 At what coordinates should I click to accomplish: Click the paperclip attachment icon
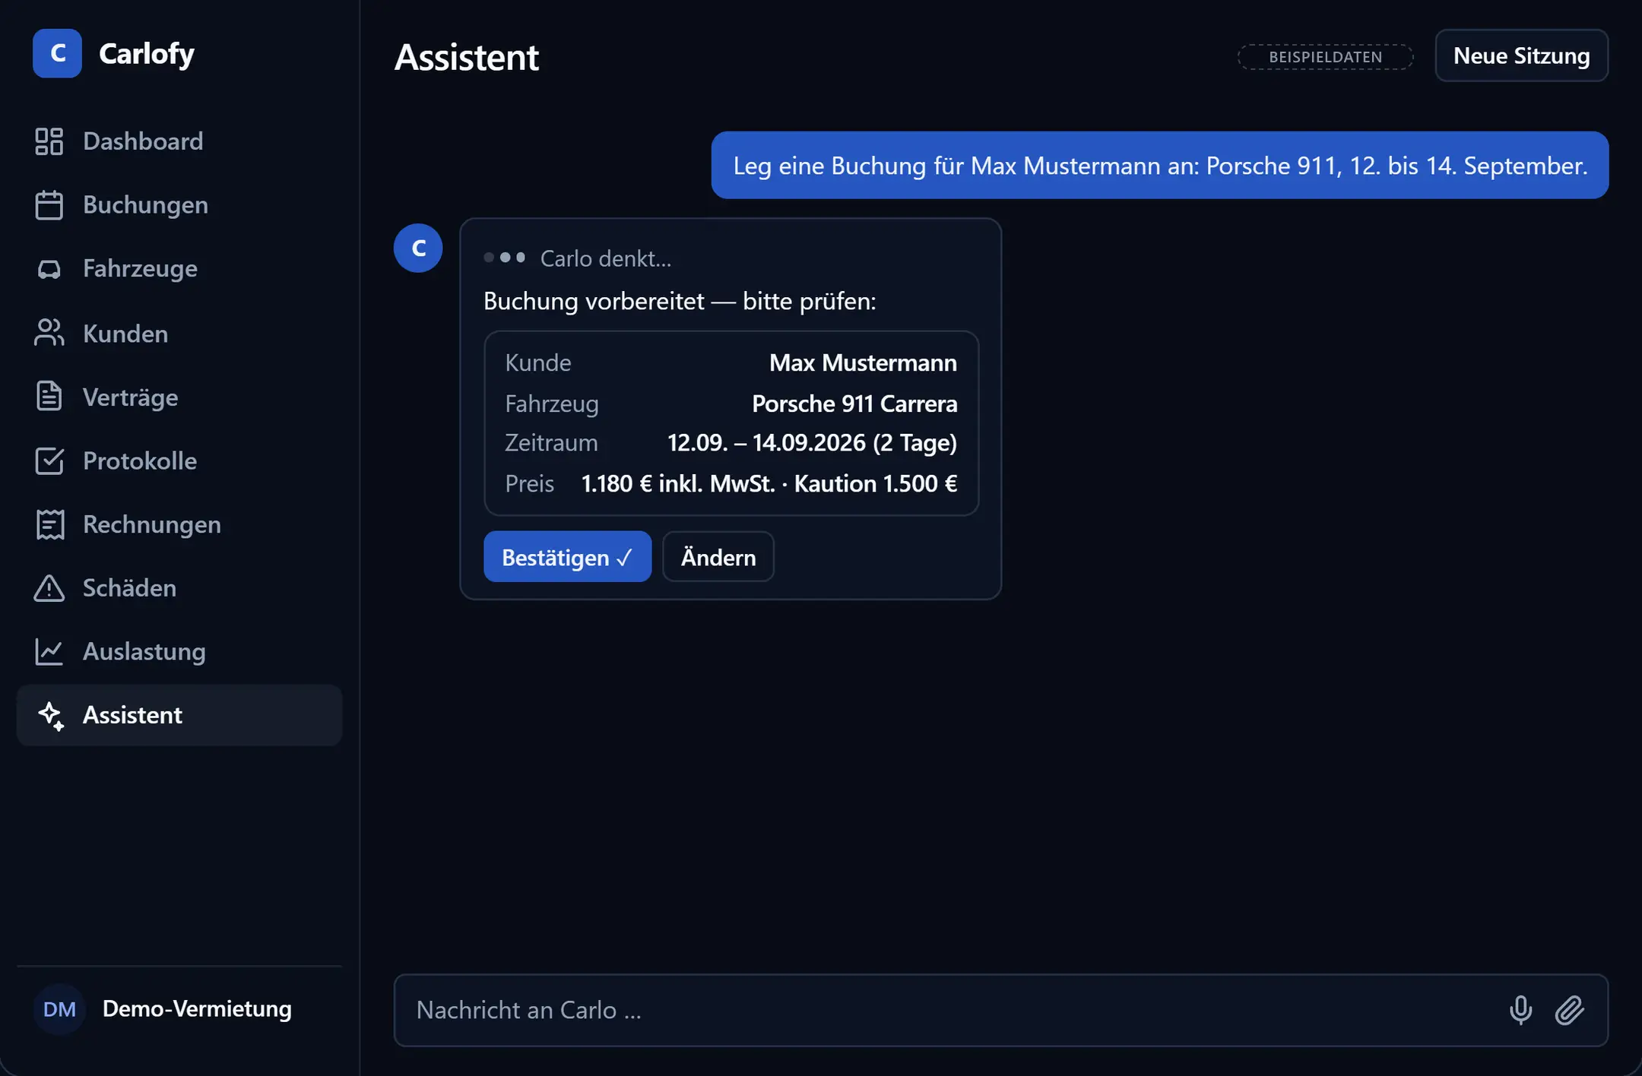(1570, 1010)
